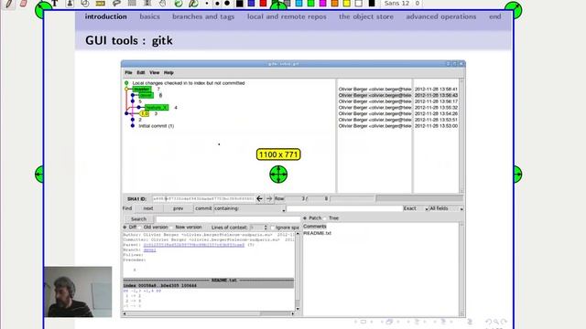Click the first green circular arrow icon
586x329 pixels.
pos(179,4)
